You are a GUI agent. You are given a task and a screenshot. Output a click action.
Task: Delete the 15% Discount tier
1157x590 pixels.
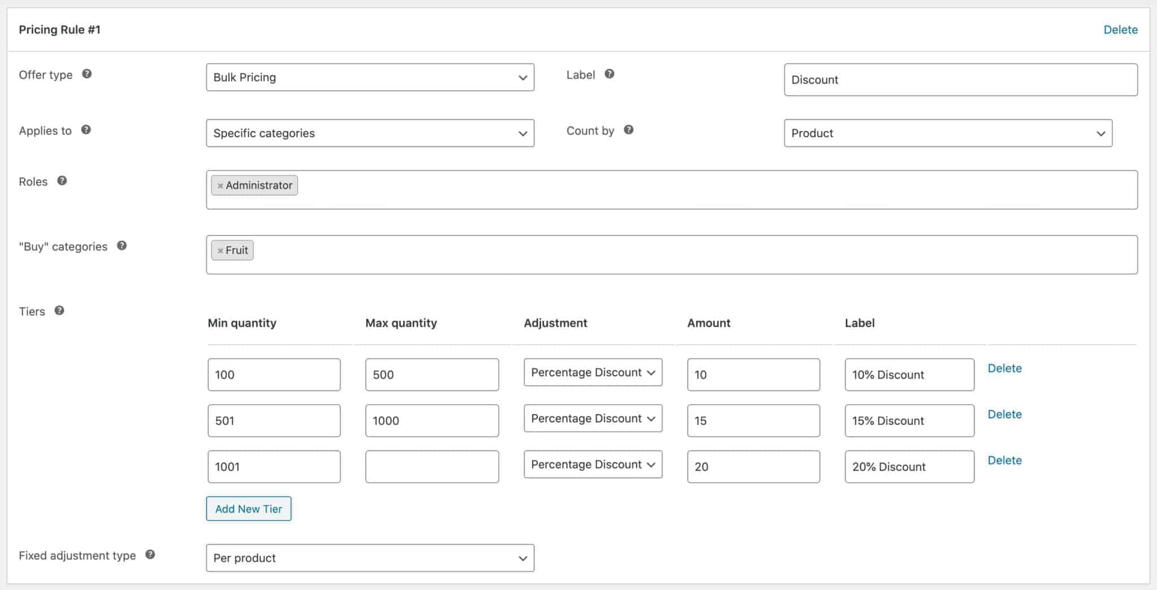[1004, 414]
